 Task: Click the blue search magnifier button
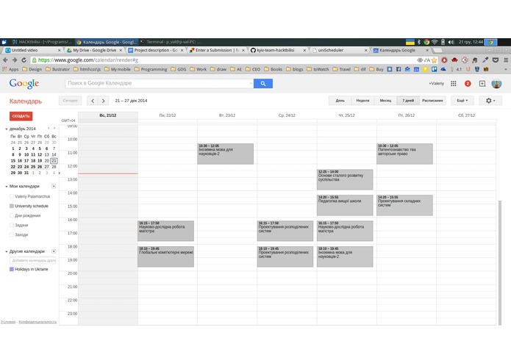pos(263,84)
